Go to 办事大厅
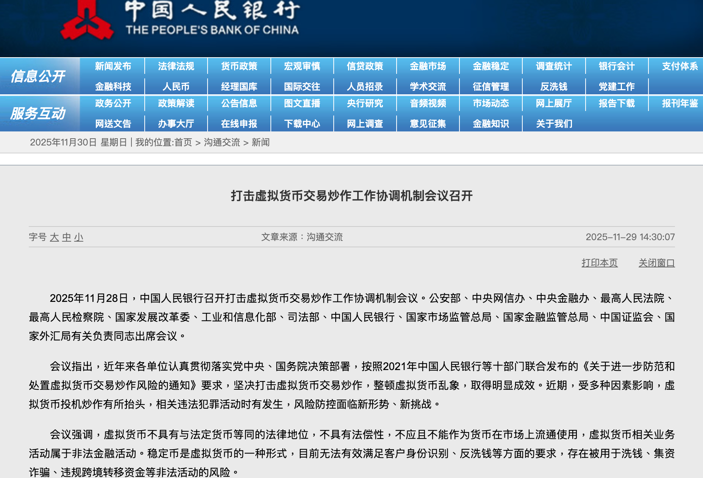Image resolution: width=703 pixels, height=478 pixels. [176, 123]
